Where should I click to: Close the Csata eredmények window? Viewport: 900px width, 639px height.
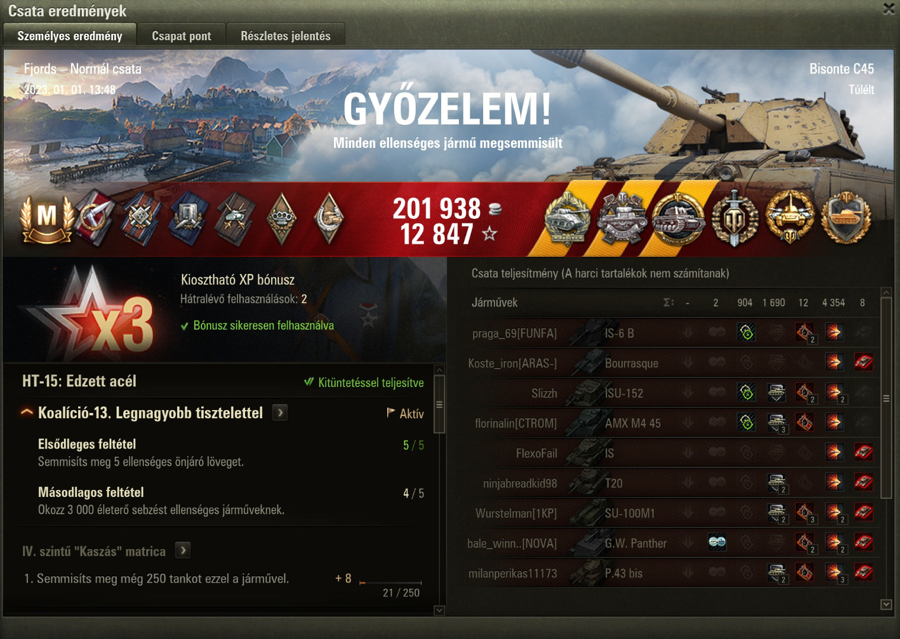click(889, 9)
